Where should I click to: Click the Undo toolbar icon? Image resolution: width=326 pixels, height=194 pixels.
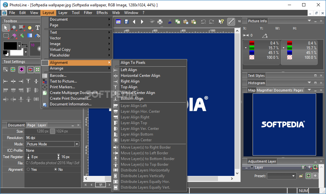(x=203, y=21)
